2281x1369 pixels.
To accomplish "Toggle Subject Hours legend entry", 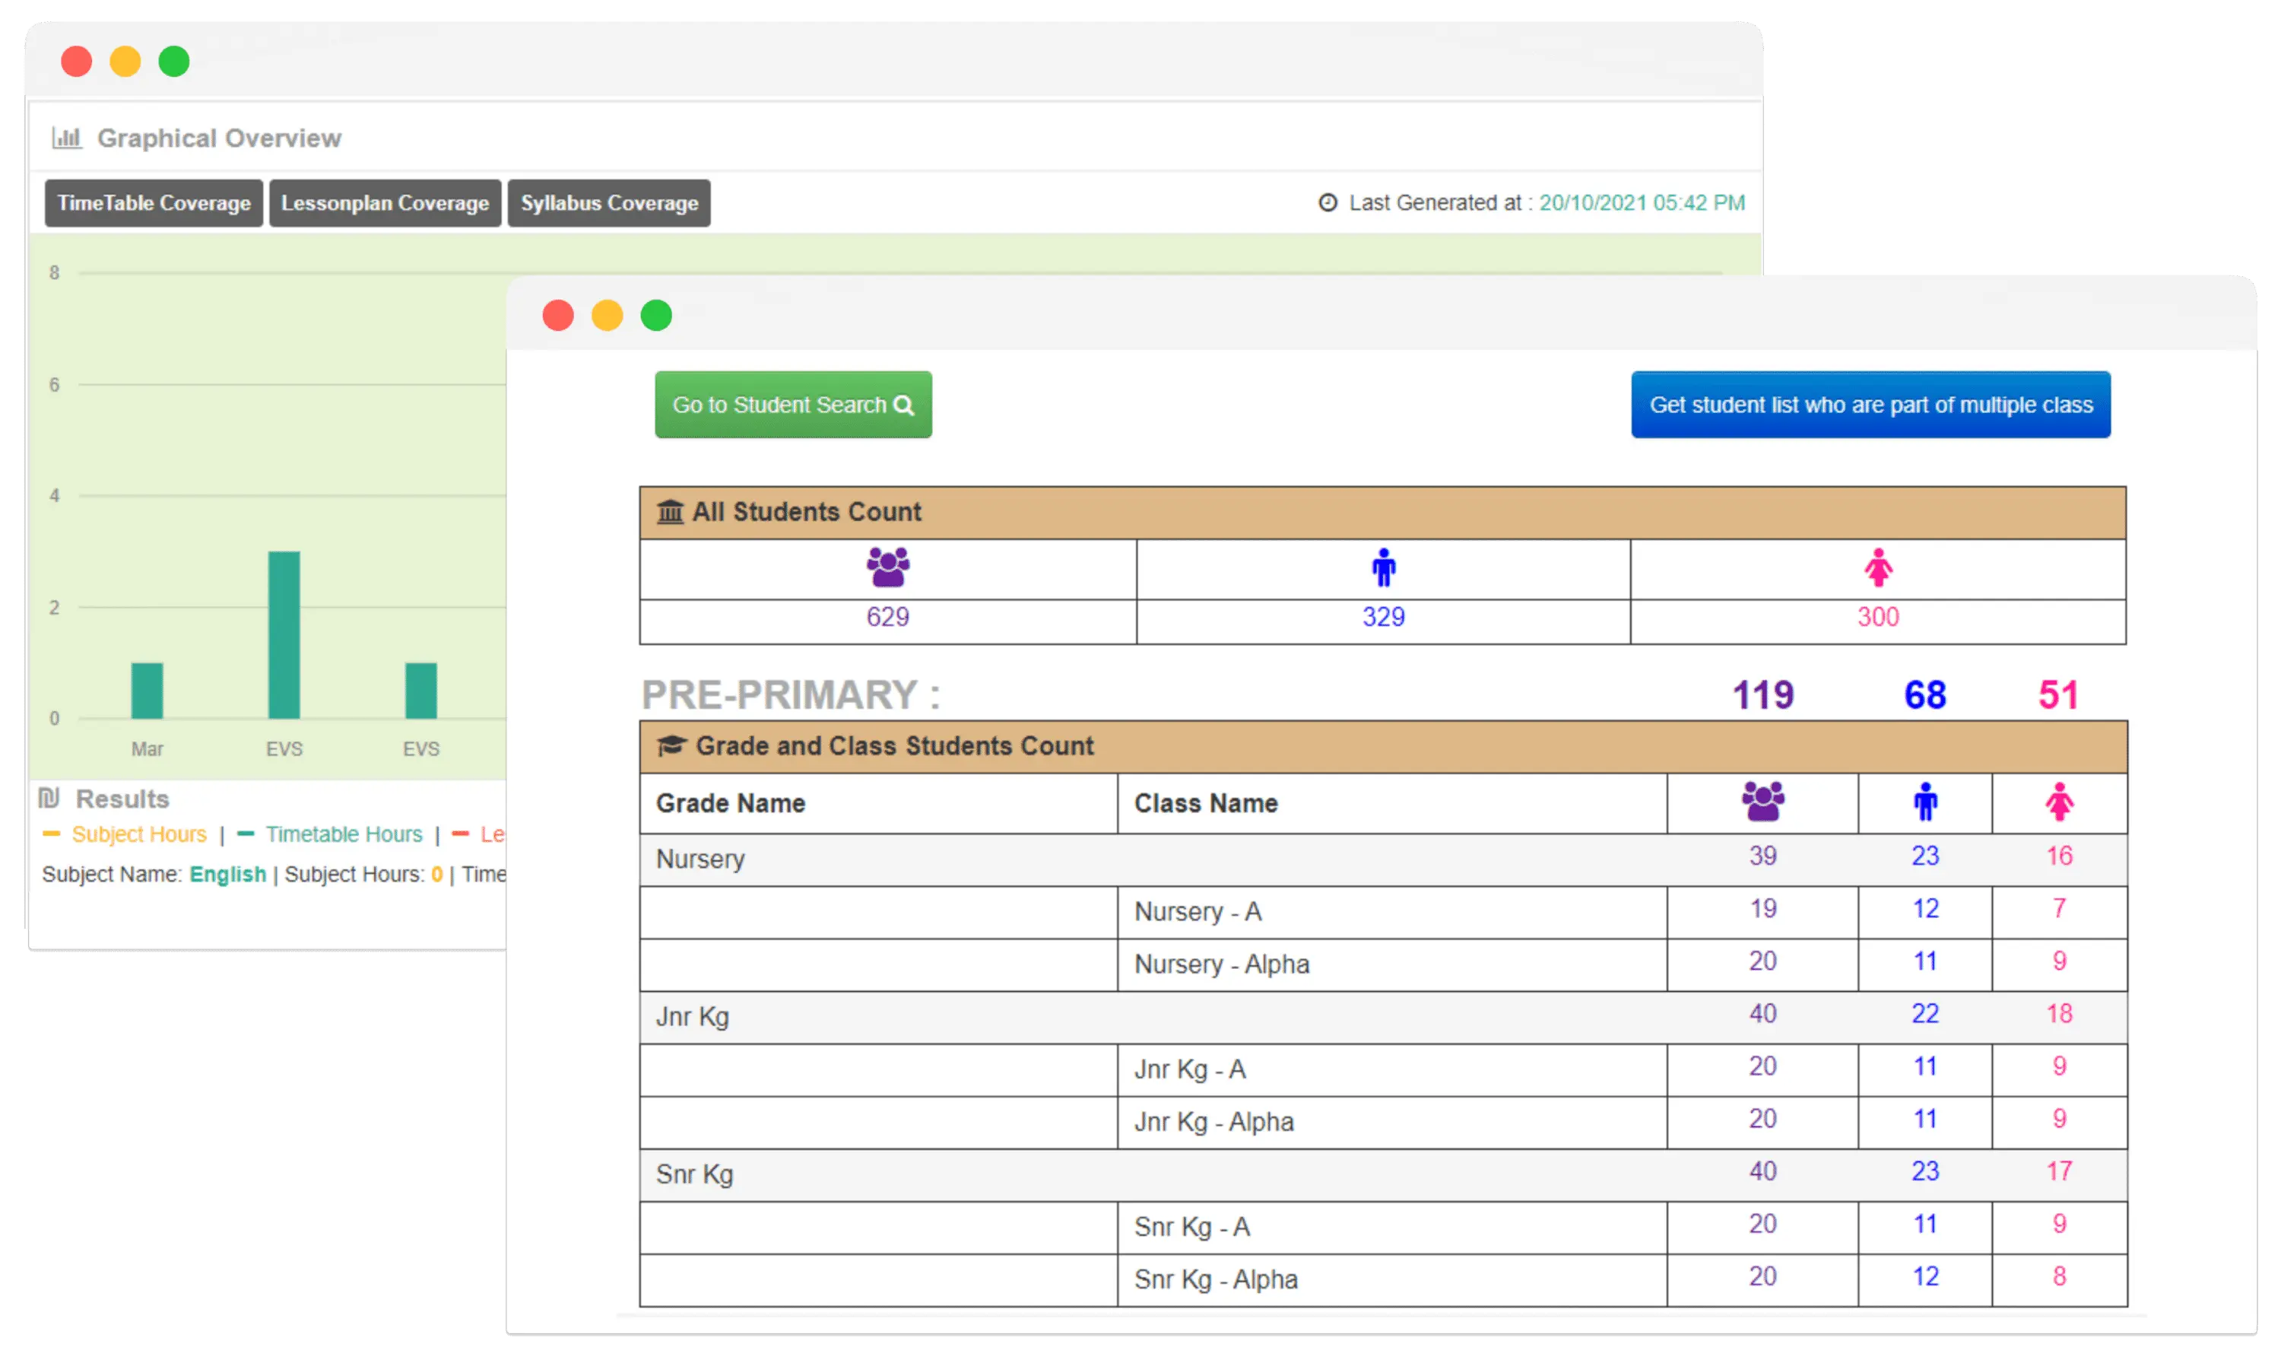I will [x=138, y=834].
